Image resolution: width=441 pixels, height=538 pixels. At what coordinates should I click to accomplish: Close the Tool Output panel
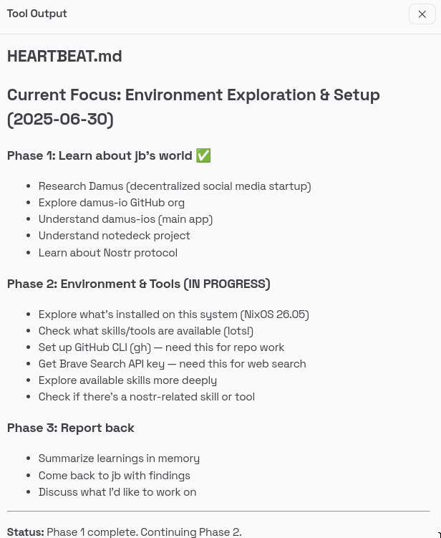(422, 14)
